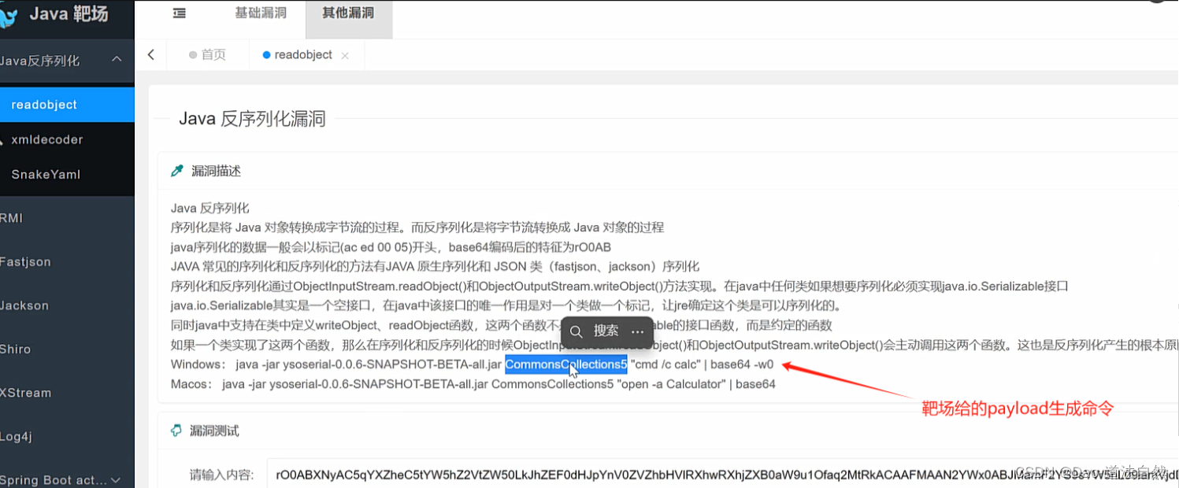Open the "..." more options in the search popup
Screen dimensions: 1179x488
(637, 331)
